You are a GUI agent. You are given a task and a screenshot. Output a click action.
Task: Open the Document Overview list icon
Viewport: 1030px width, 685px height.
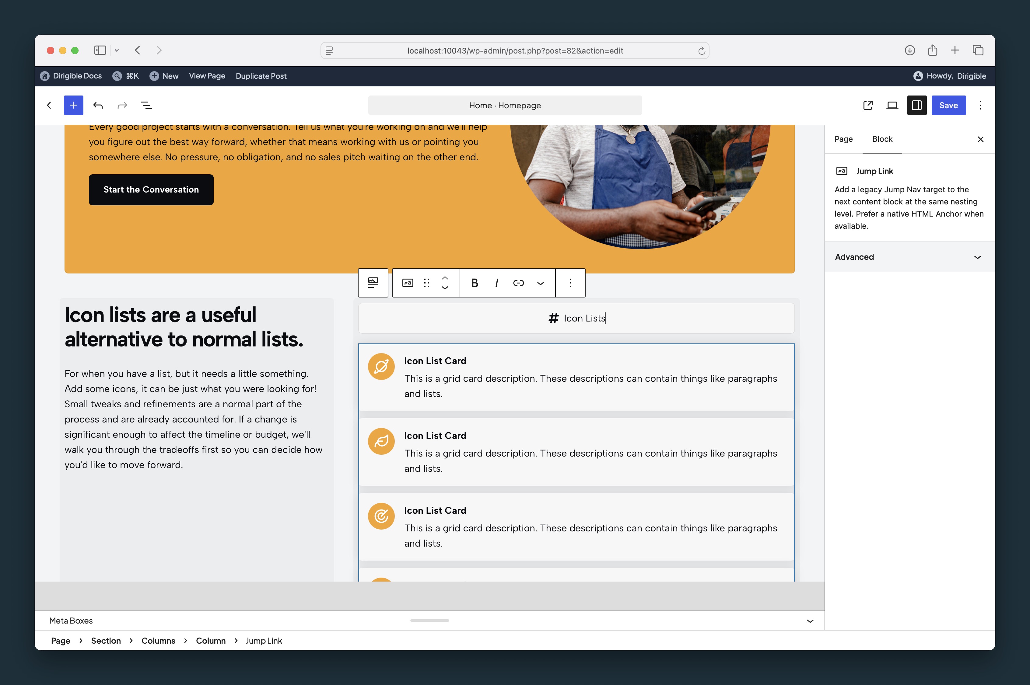click(x=146, y=105)
